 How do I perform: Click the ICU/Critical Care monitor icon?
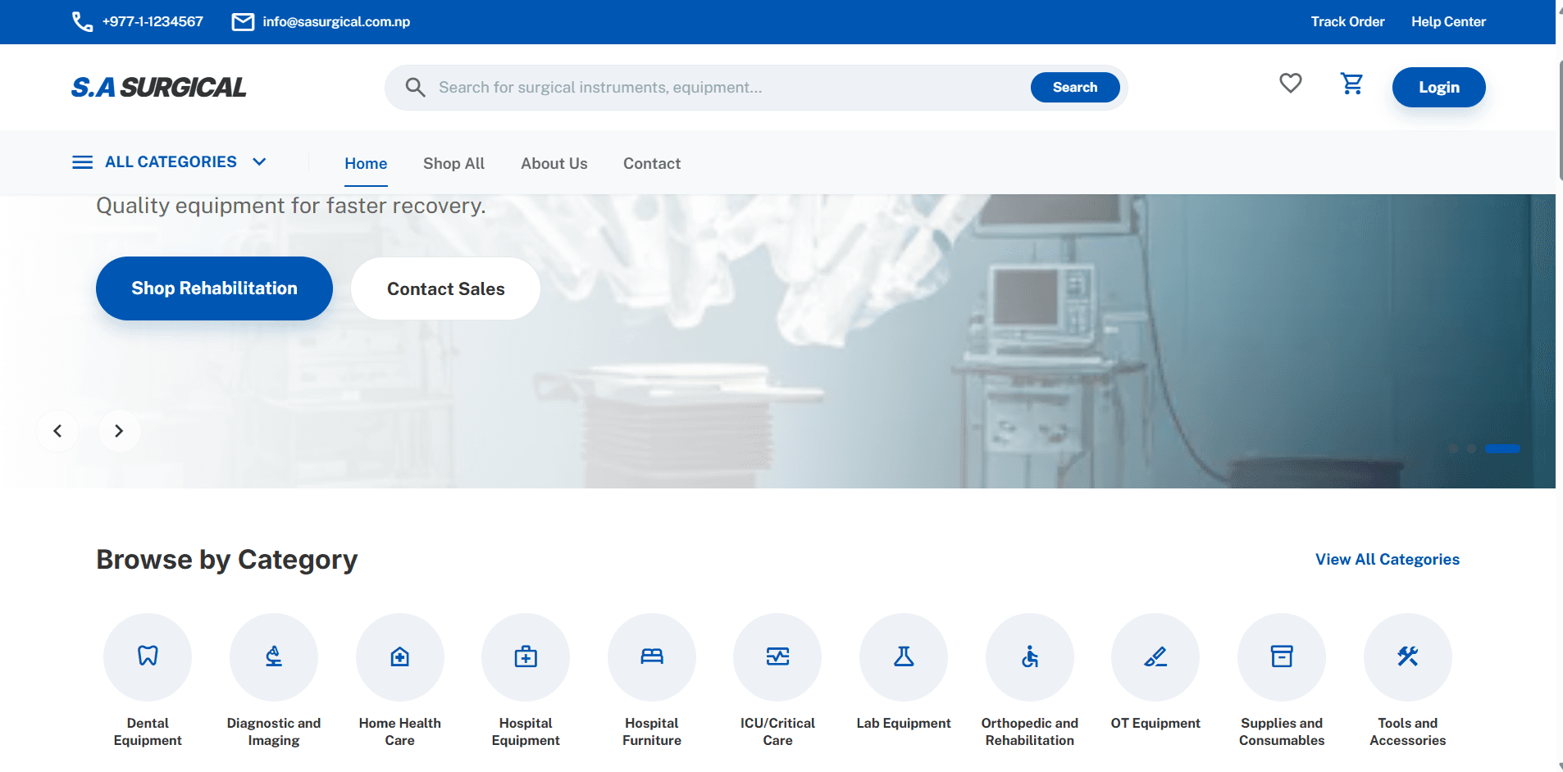(x=777, y=656)
